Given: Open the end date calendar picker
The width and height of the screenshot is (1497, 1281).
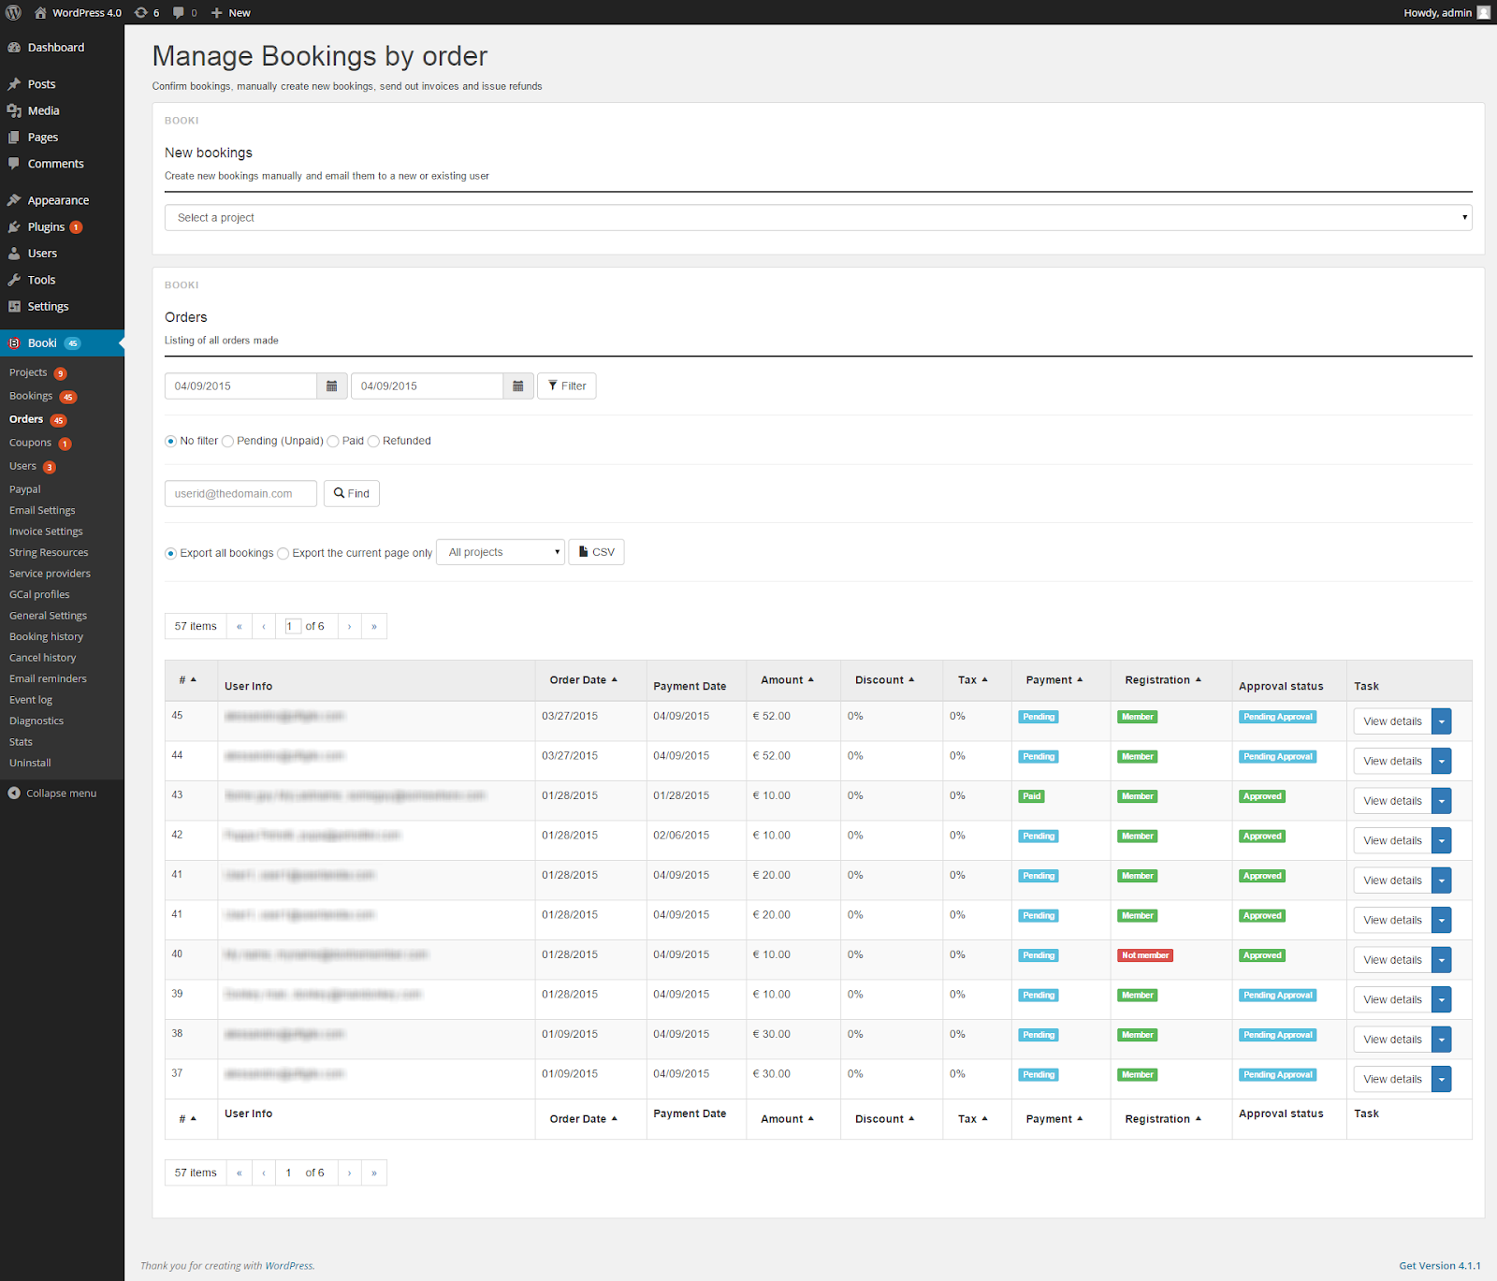Looking at the screenshot, I should pyautogui.click(x=517, y=386).
